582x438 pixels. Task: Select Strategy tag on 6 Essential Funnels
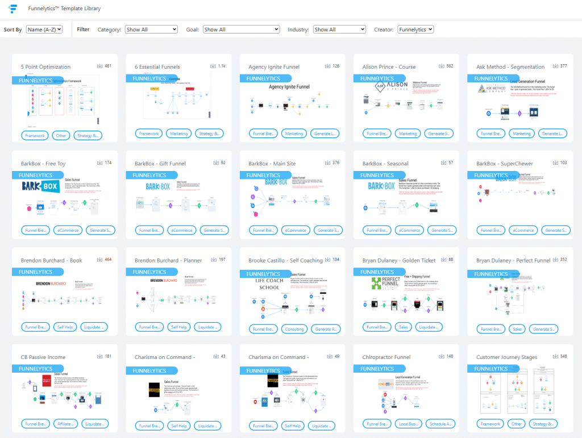209,134
